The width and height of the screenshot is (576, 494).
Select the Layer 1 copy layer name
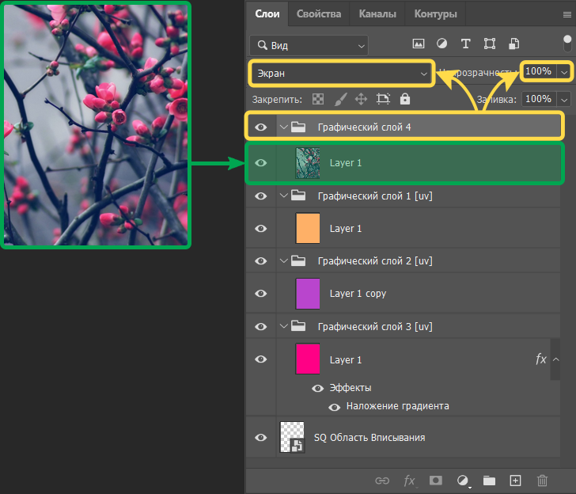click(x=358, y=294)
